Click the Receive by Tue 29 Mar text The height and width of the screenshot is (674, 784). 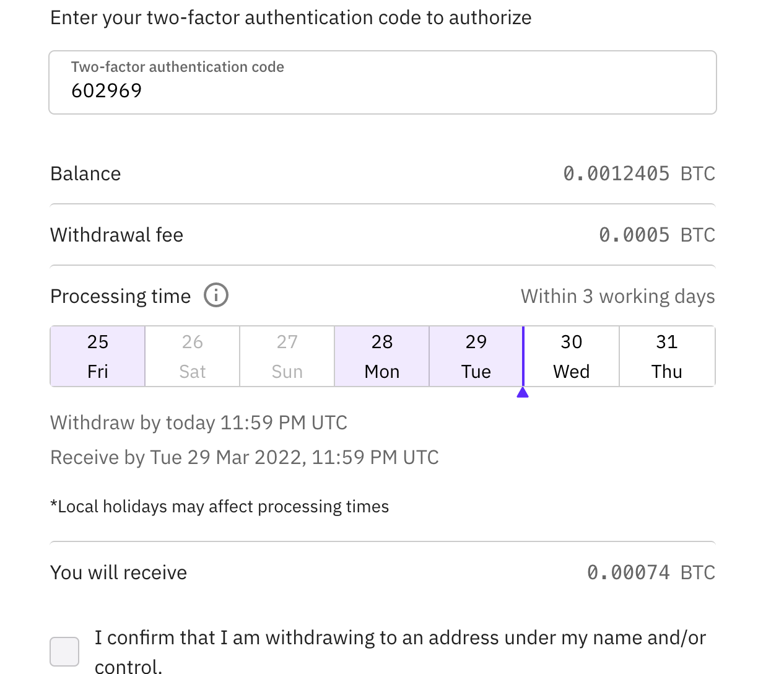pos(245,457)
